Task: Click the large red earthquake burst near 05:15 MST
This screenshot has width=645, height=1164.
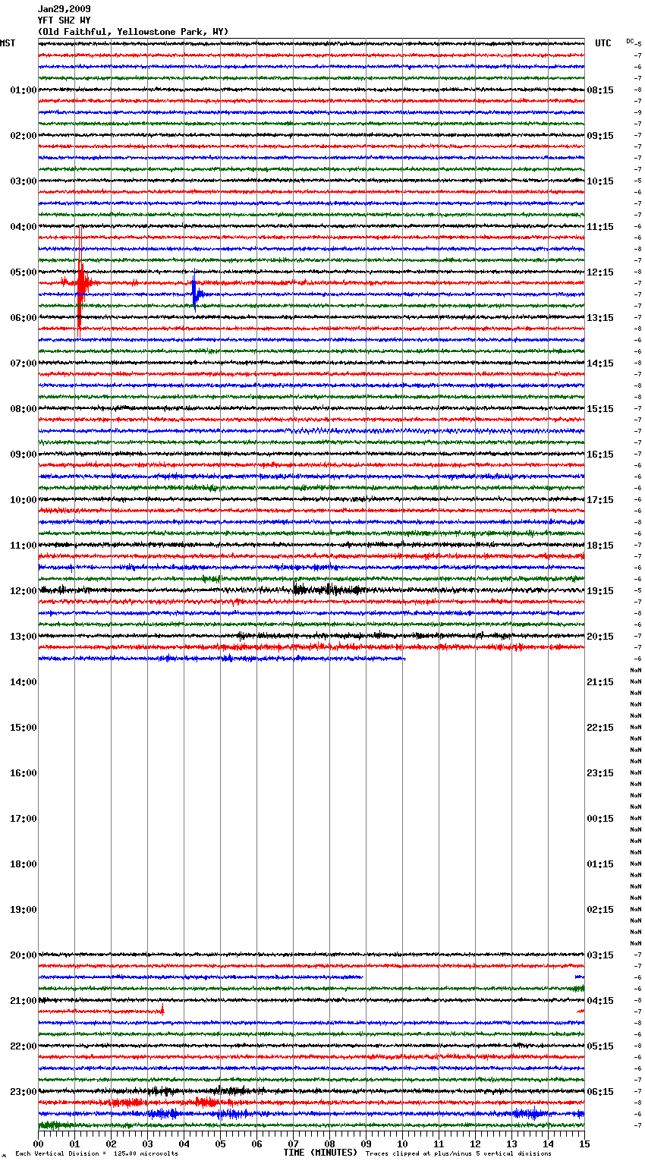Action: [x=80, y=282]
